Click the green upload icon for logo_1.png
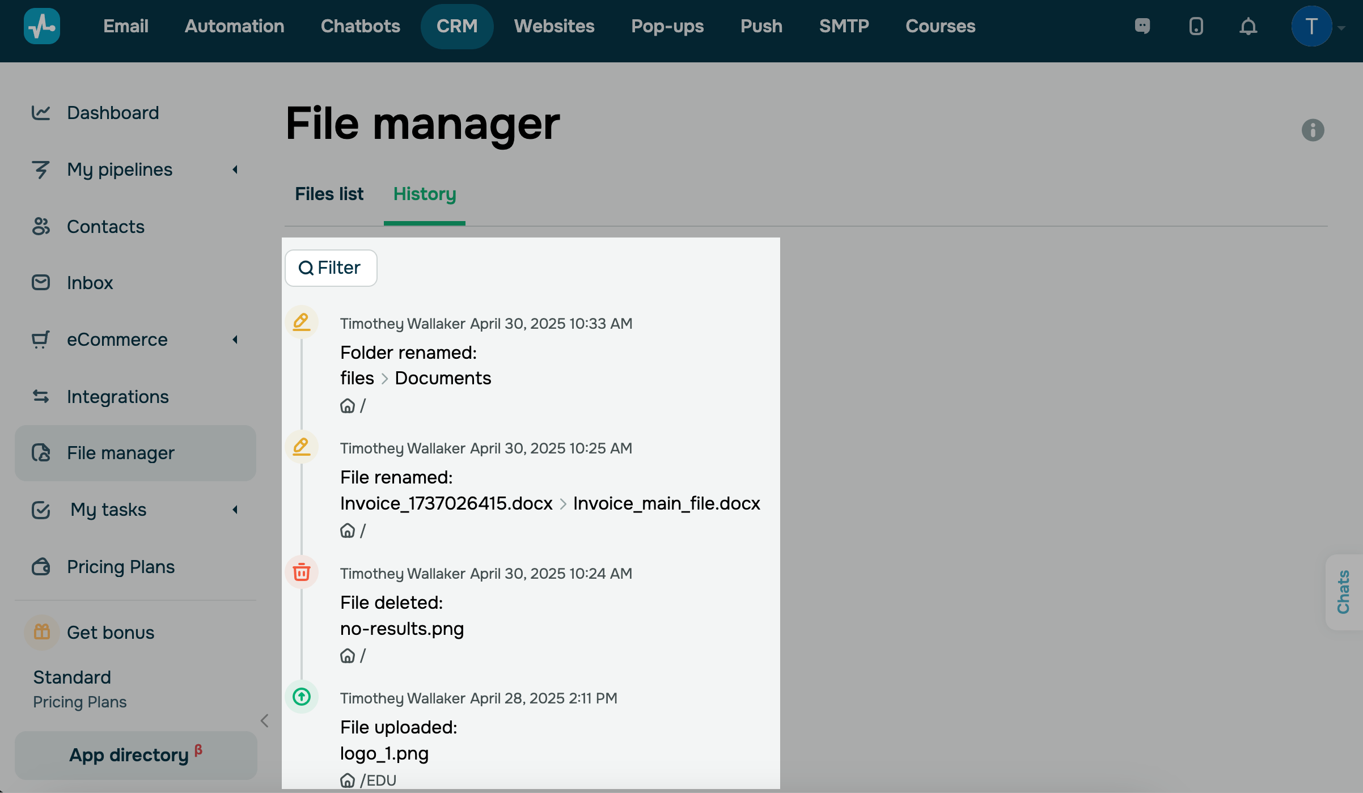The image size is (1363, 793). [x=302, y=697]
